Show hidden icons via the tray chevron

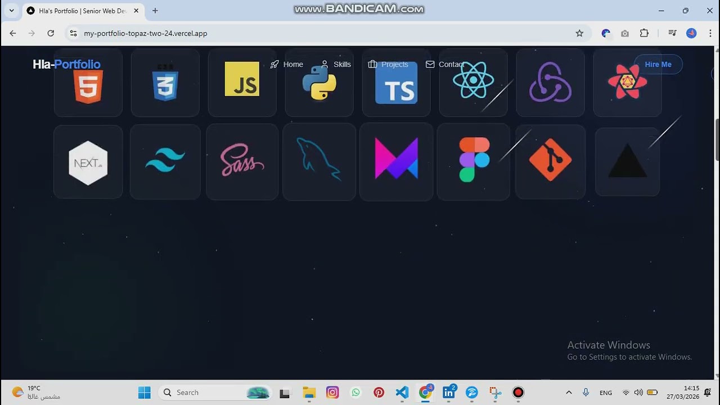tap(569, 393)
